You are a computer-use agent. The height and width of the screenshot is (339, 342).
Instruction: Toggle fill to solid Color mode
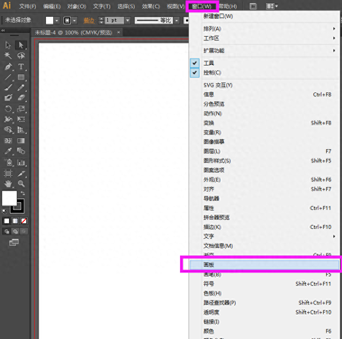pos(6,221)
